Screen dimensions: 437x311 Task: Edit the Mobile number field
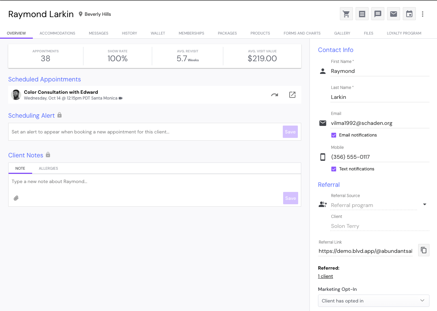pyautogui.click(x=380, y=157)
